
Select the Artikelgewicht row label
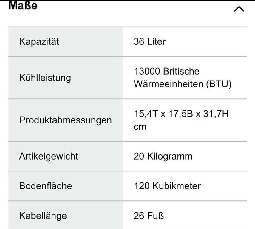click(x=49, y=156)
